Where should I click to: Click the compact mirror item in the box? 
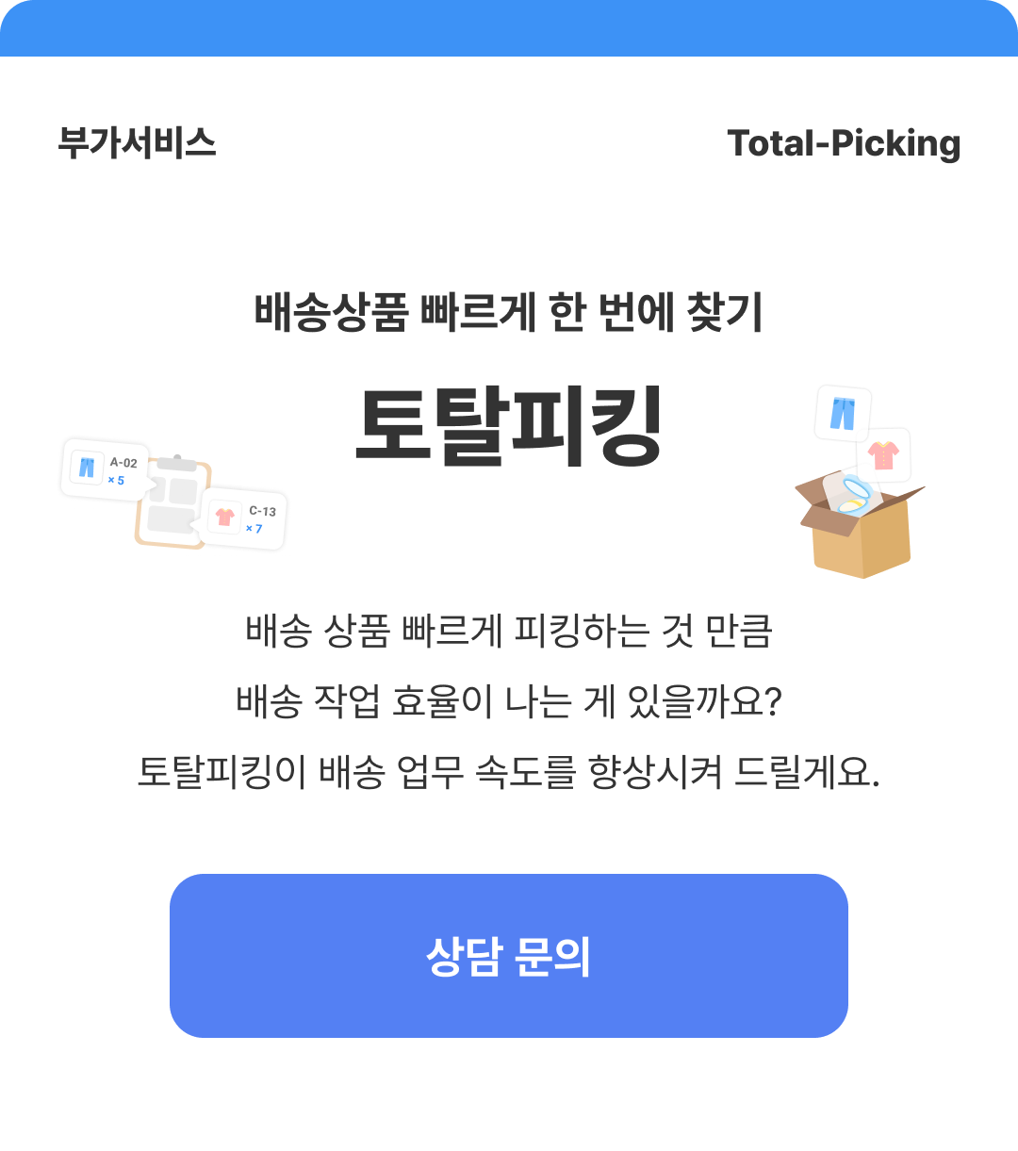(x=853, y=494)
